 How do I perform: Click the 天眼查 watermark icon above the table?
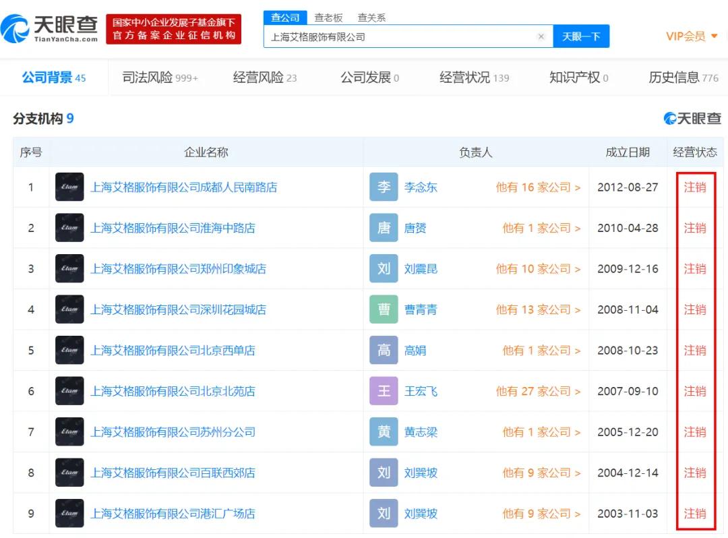(x=670, y=117)
